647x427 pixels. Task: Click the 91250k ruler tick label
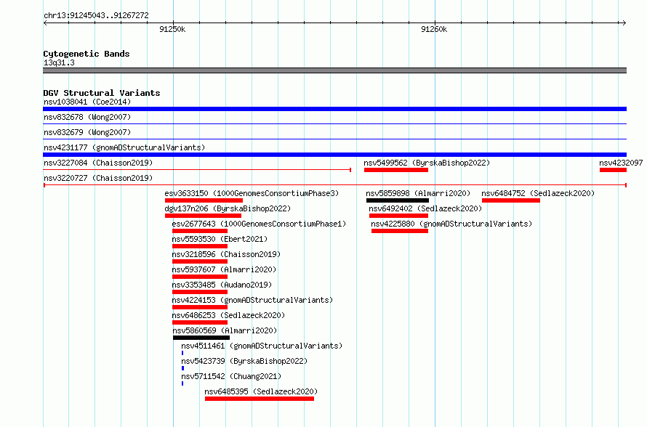172,29
